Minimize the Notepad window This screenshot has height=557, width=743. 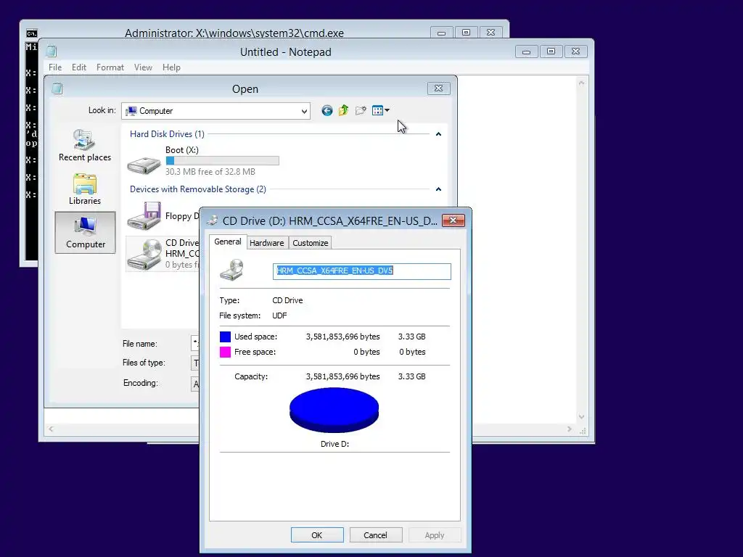click(x=527, y=51)
